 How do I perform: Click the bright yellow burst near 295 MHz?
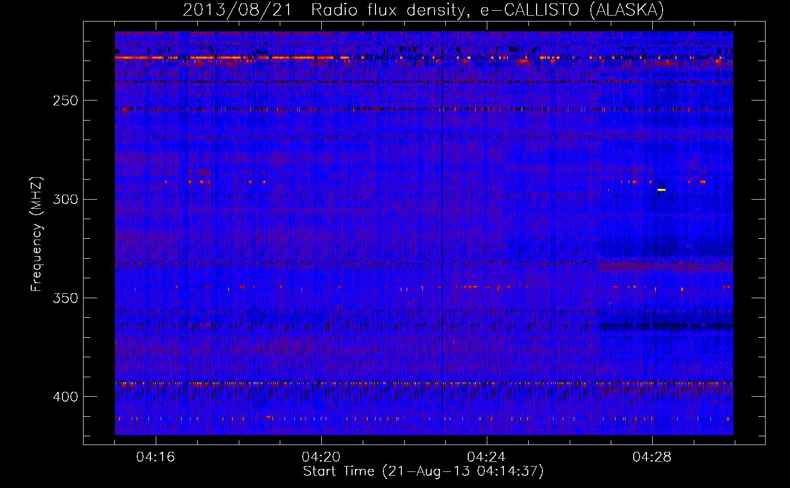tap(662, 190)
